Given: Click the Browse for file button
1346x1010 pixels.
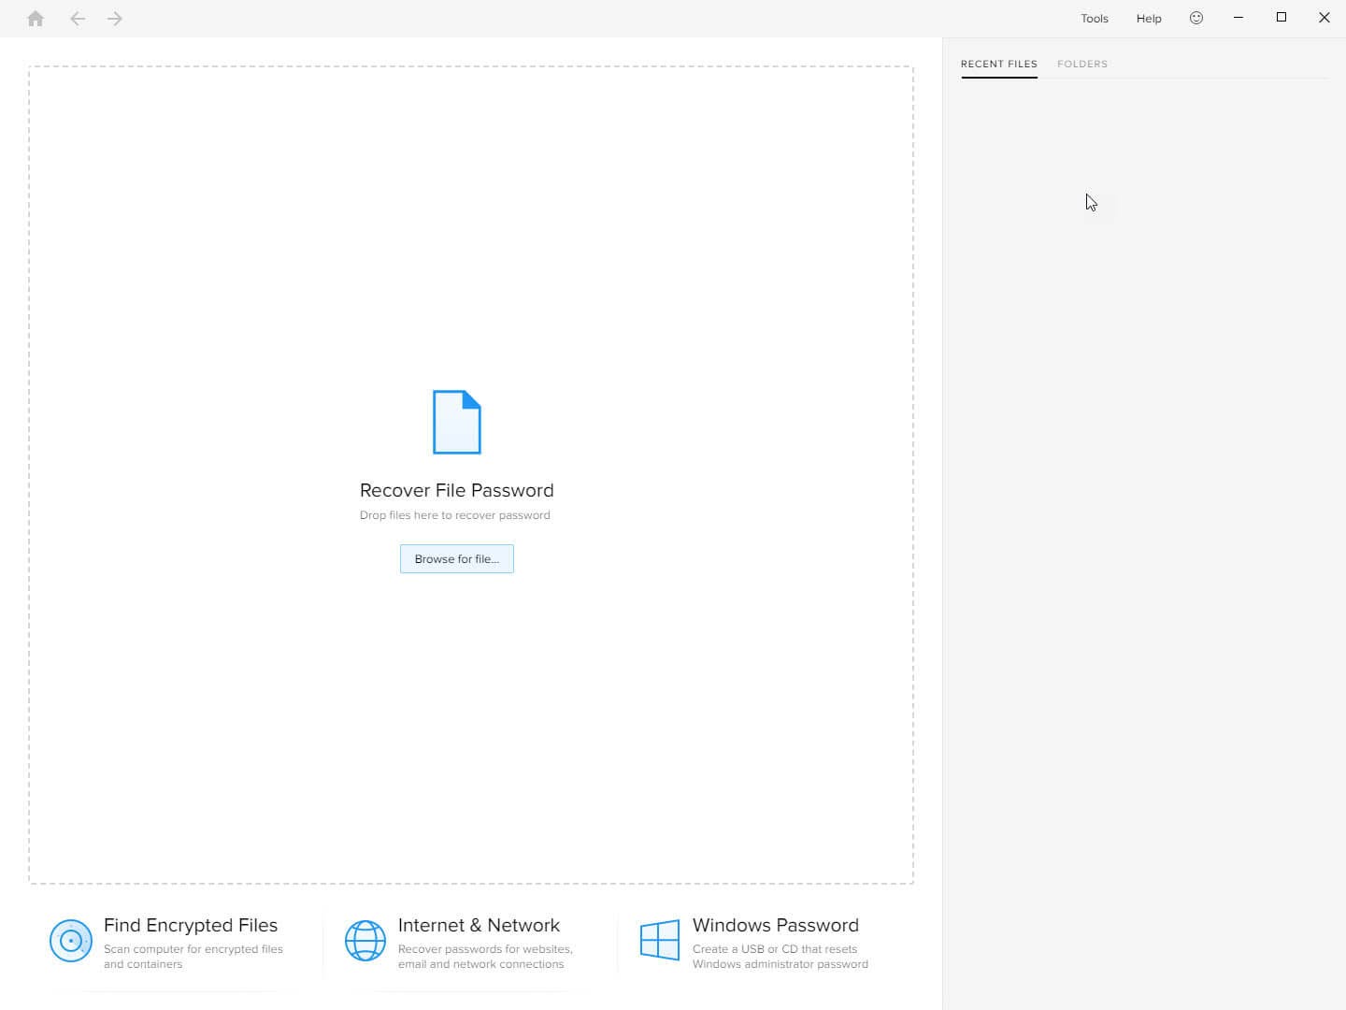Looking at the screenshot, I should [457, 559].
